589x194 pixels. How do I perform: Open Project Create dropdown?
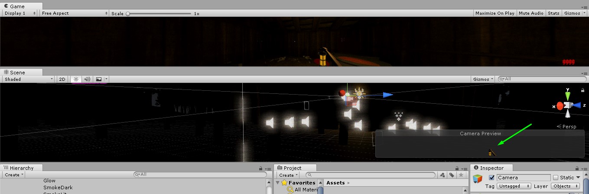click(x=289, y=175)
